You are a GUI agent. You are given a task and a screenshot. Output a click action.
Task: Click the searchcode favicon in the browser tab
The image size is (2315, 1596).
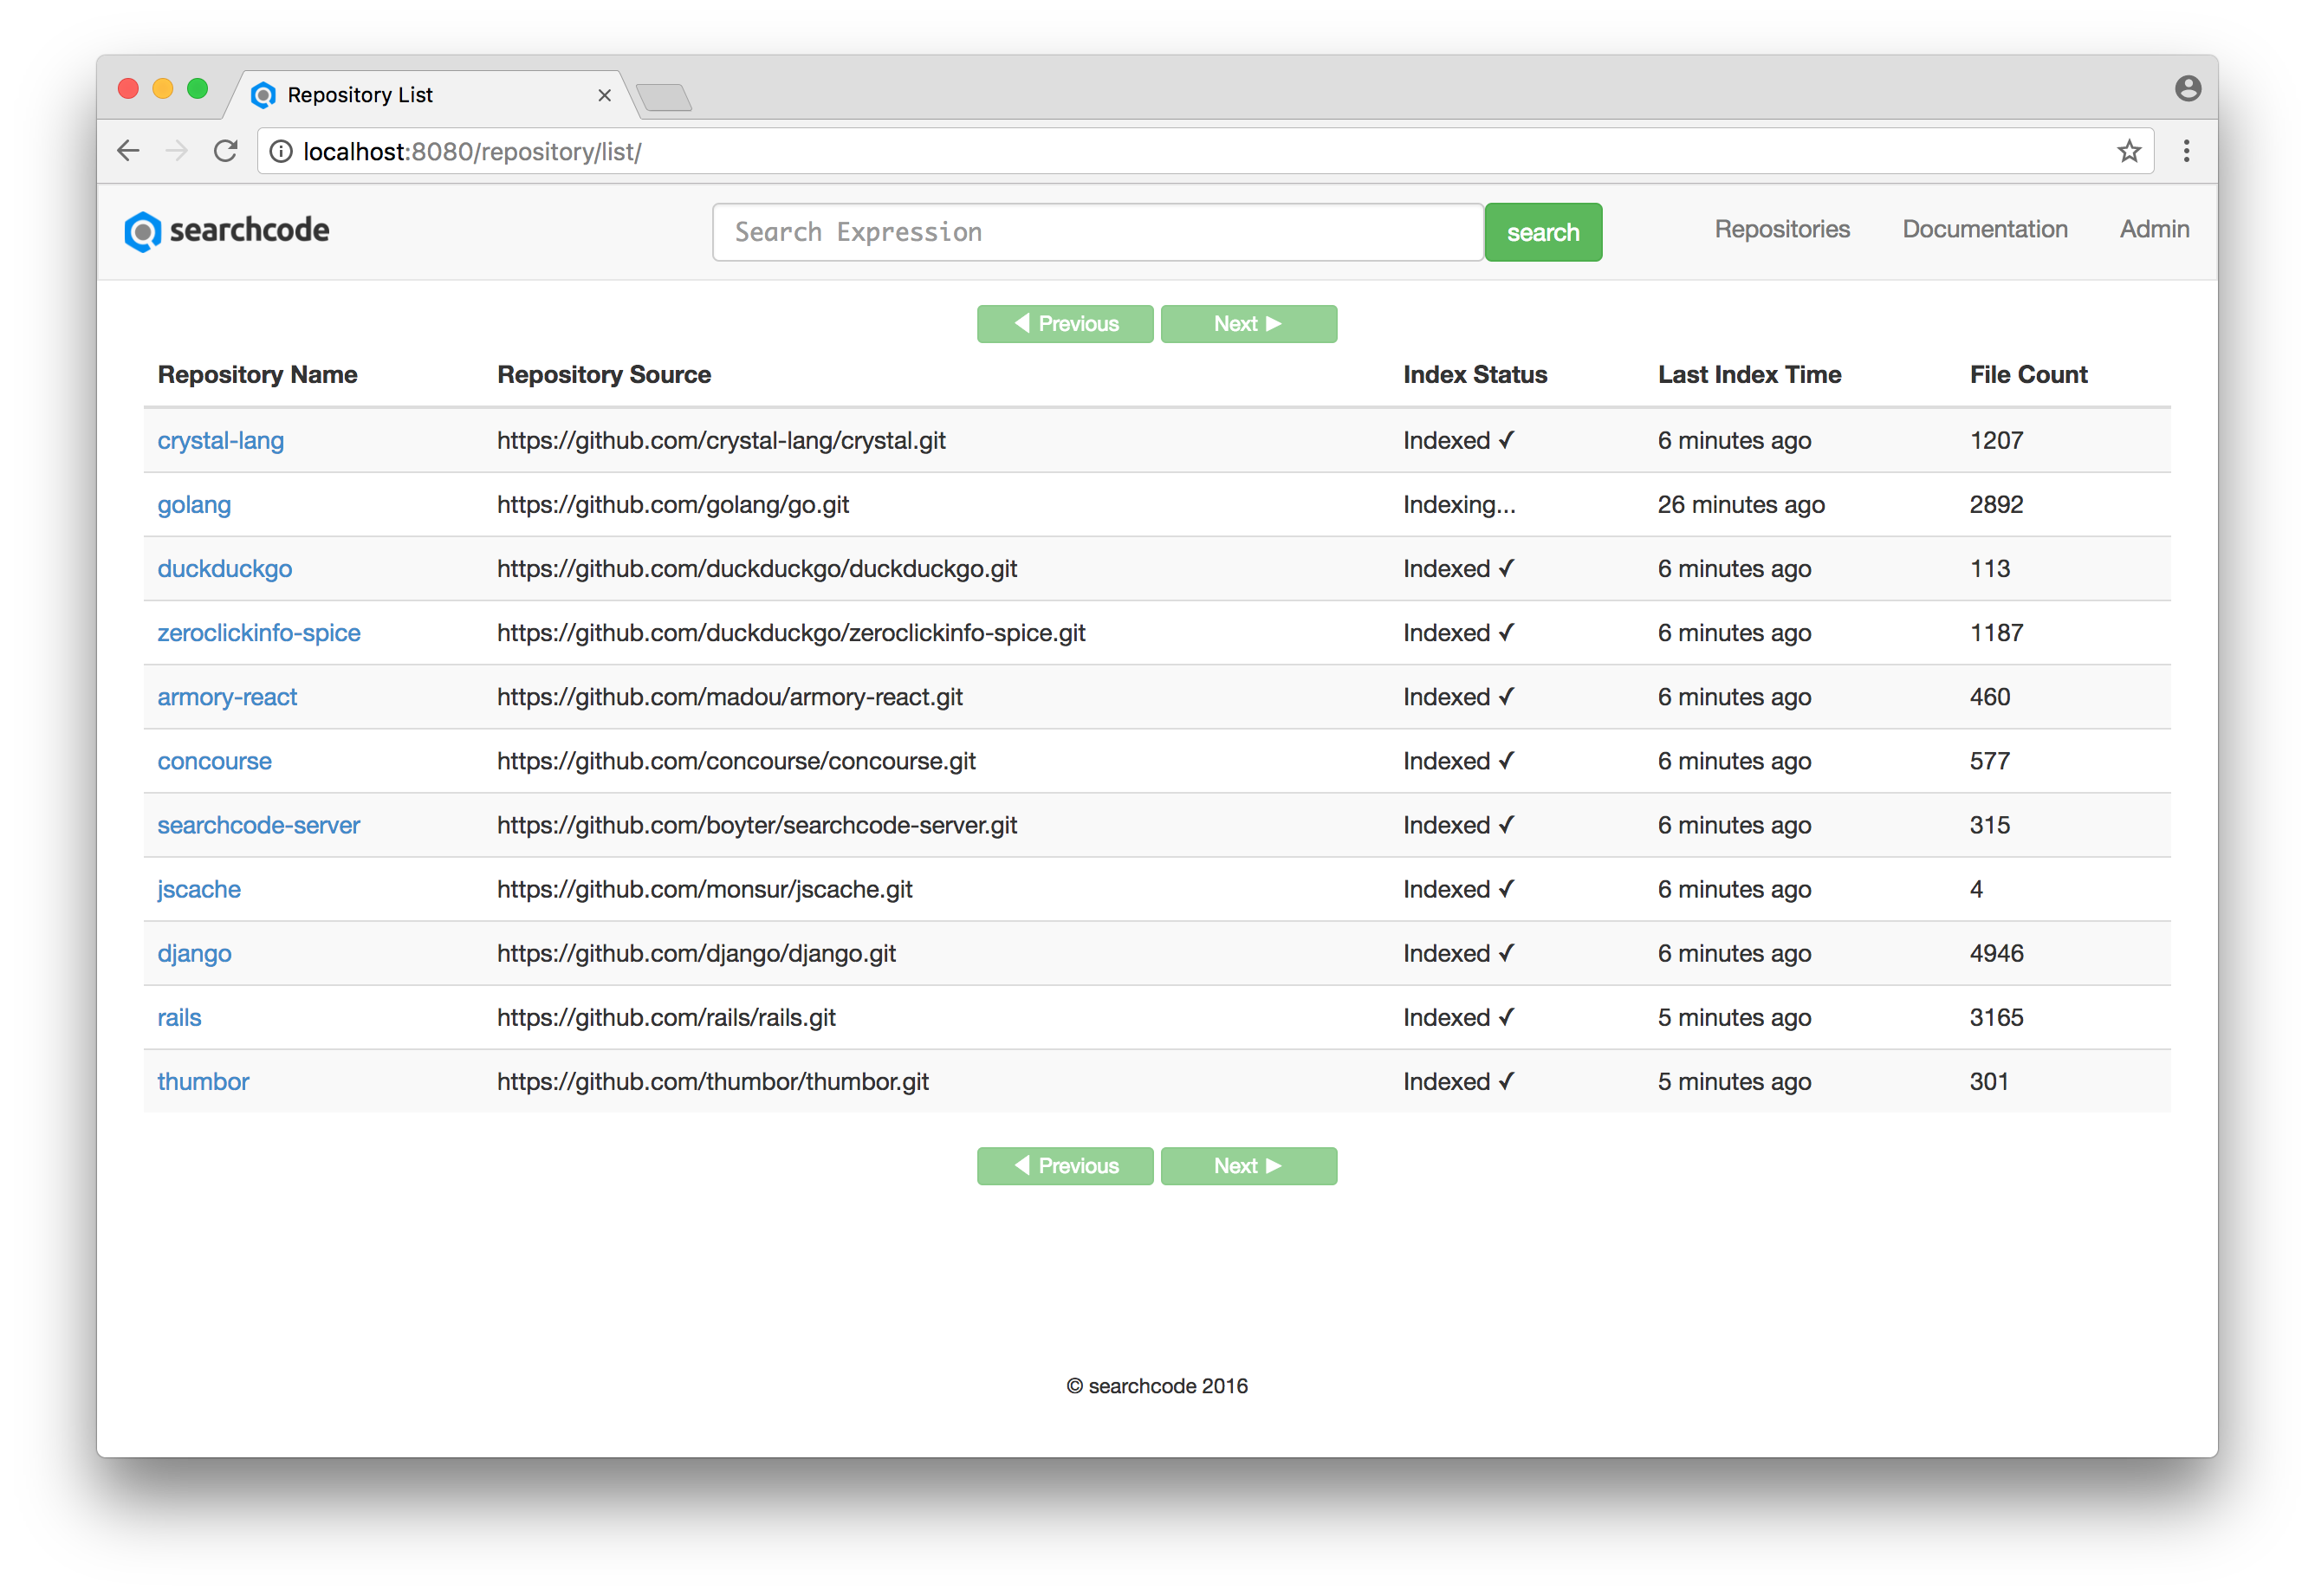263,94
